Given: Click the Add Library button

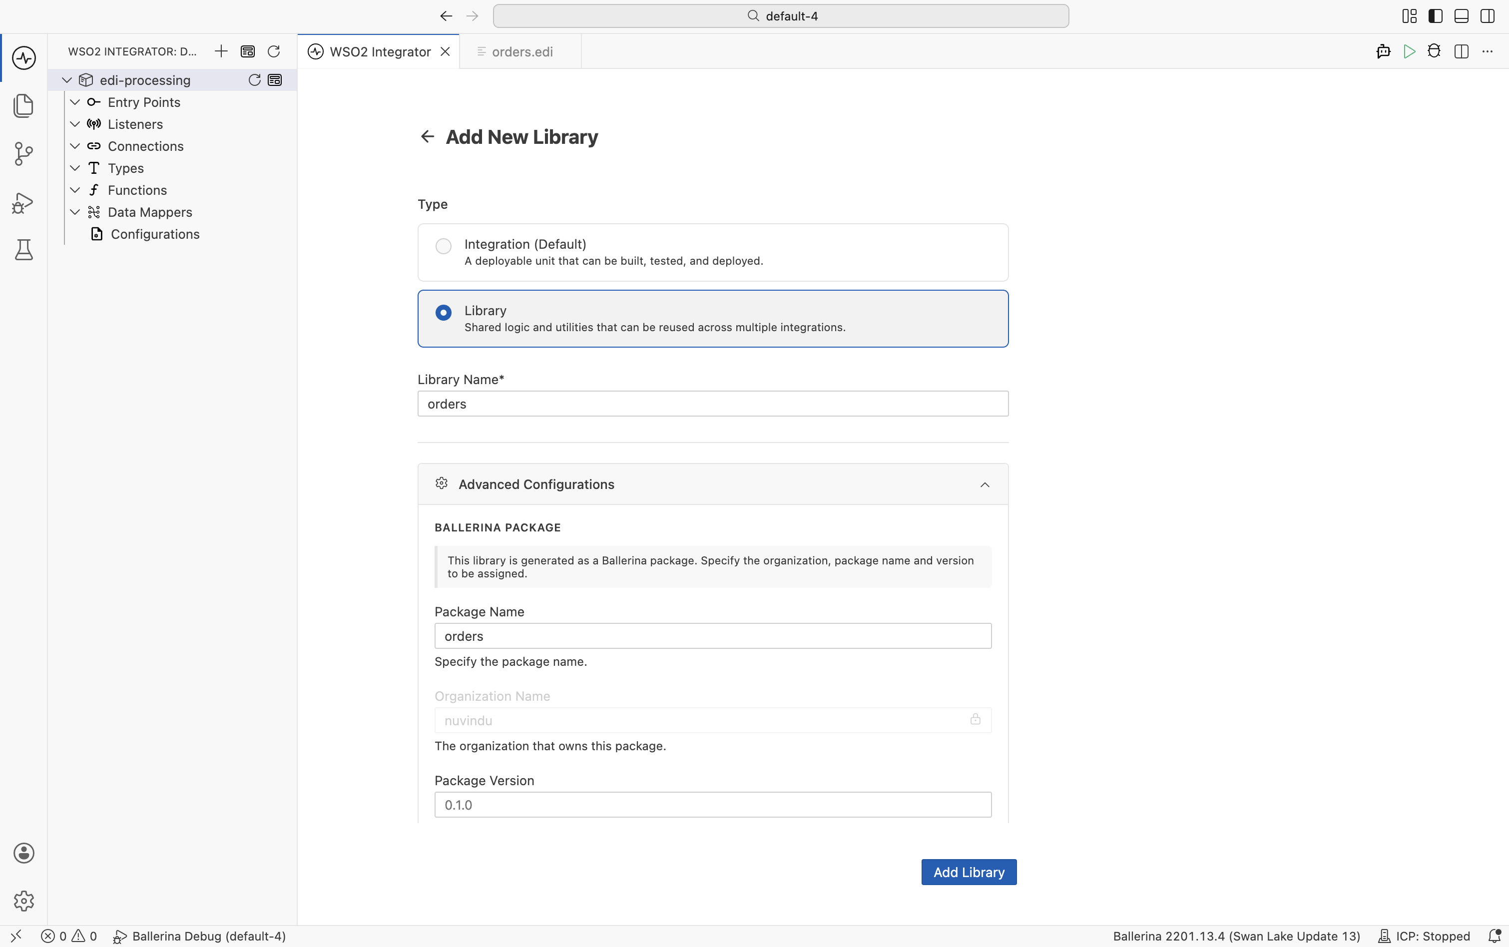Looking at the screenshot, I should point(969,872).
